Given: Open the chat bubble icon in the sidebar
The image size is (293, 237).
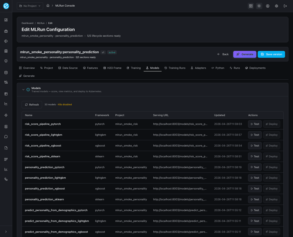Looking at the screenshot, I should point(6,136).
